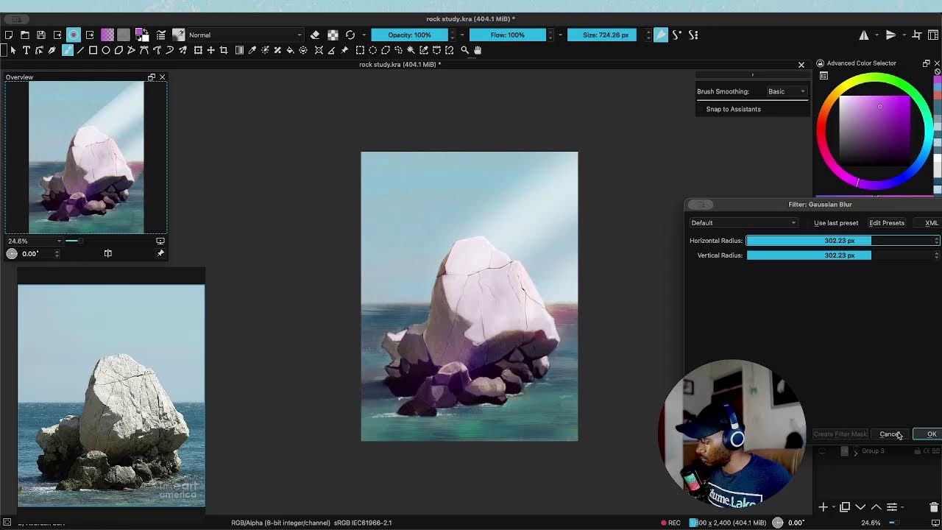Cancel the Gaussian Blur filter

890,434
